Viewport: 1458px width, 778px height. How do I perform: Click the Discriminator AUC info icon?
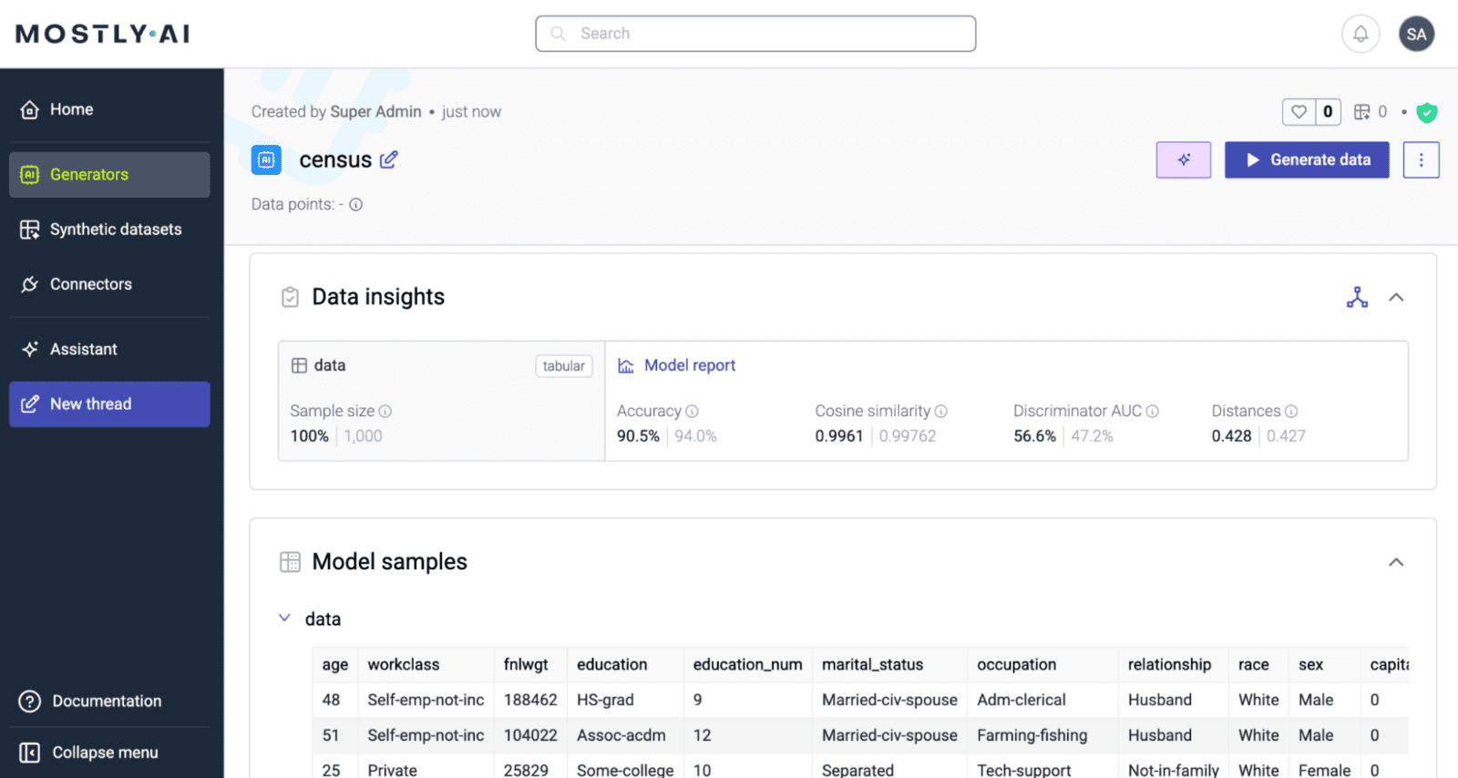1152,412
